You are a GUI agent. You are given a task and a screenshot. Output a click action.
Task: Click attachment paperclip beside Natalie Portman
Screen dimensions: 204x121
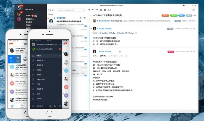(120, 51)
